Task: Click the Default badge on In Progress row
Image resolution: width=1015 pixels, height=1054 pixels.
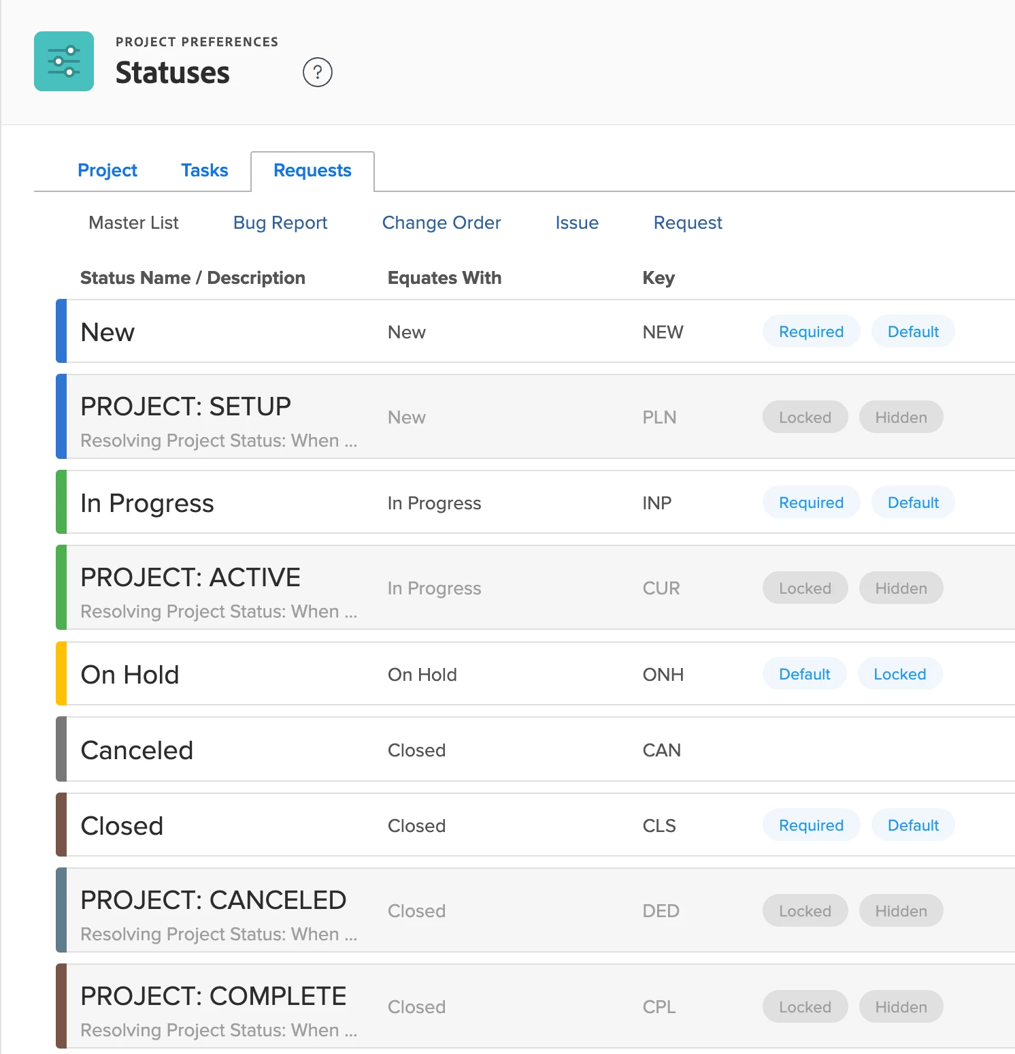Action: (x=913, y=502)
